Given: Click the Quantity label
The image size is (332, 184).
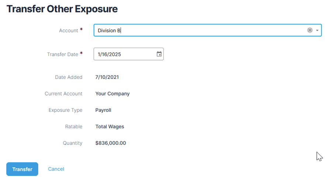Looking at the screenshot, I should point(72,143).
